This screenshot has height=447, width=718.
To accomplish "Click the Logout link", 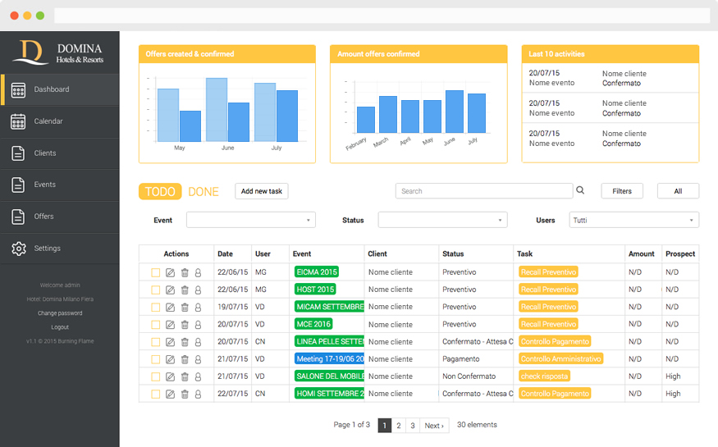I will click(60, 327).
